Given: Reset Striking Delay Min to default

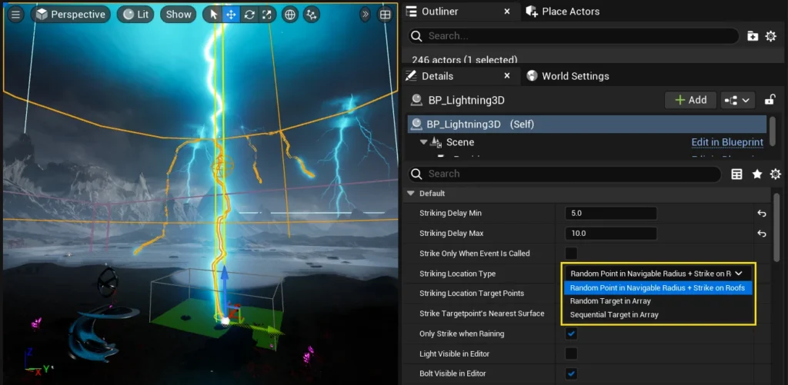Looking at the screenshot, I should click(762, 214).
